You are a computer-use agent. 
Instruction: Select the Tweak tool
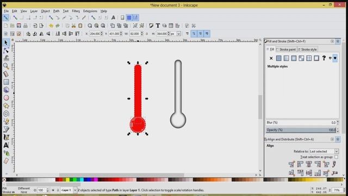point(6,58)
